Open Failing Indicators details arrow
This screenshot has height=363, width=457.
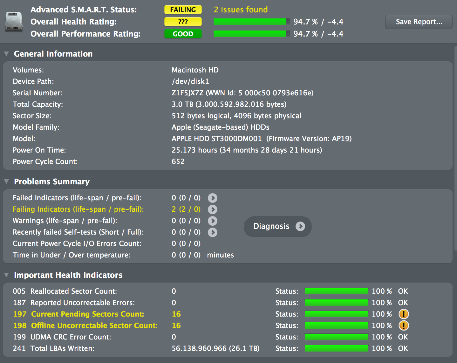coord(213,209)
